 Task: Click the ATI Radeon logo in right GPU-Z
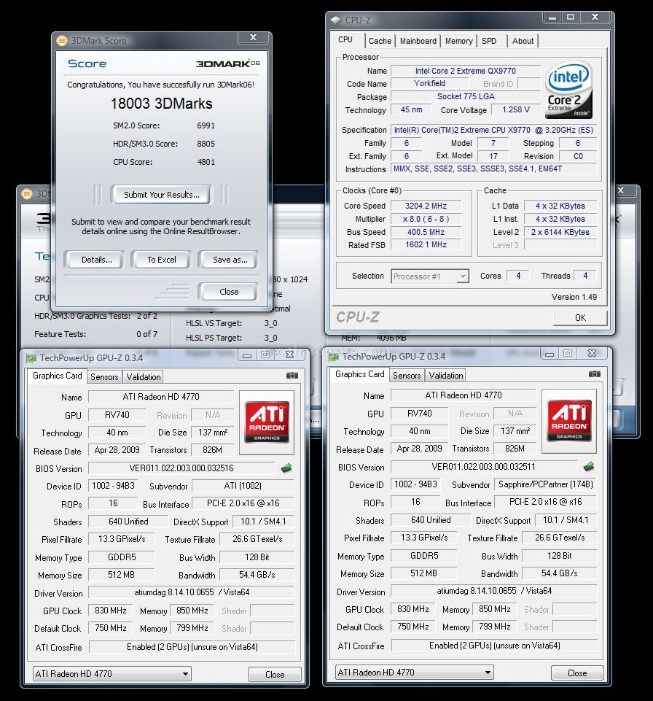pos(569,419)
